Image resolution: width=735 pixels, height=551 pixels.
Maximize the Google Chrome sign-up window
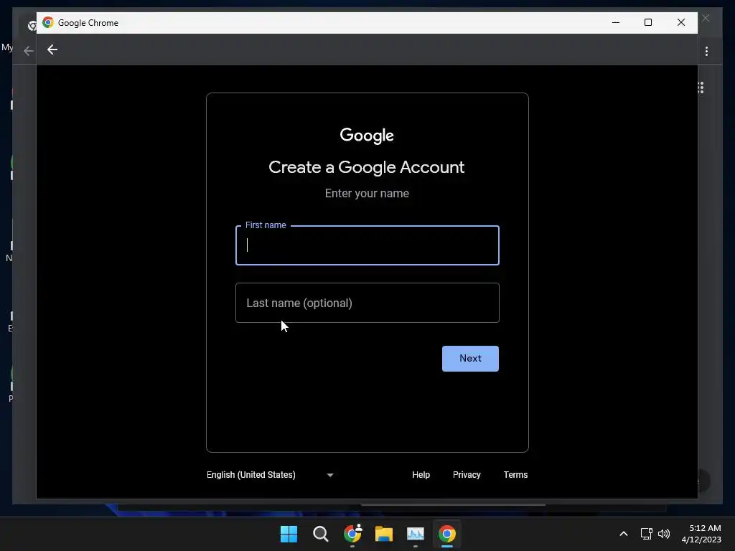click(648, 22)
